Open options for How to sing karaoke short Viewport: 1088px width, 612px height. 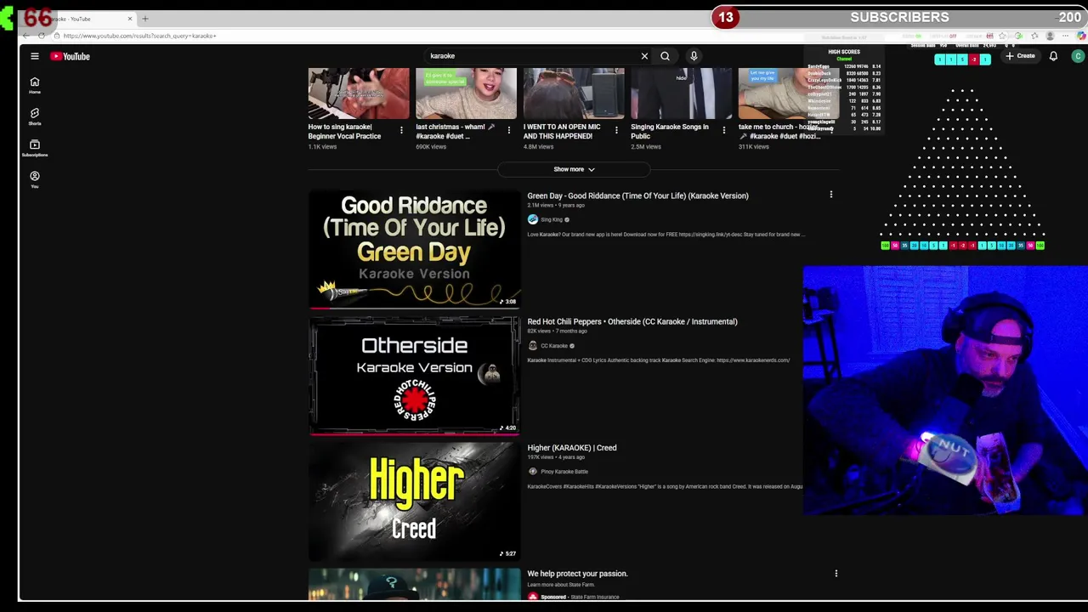(401, 130)
